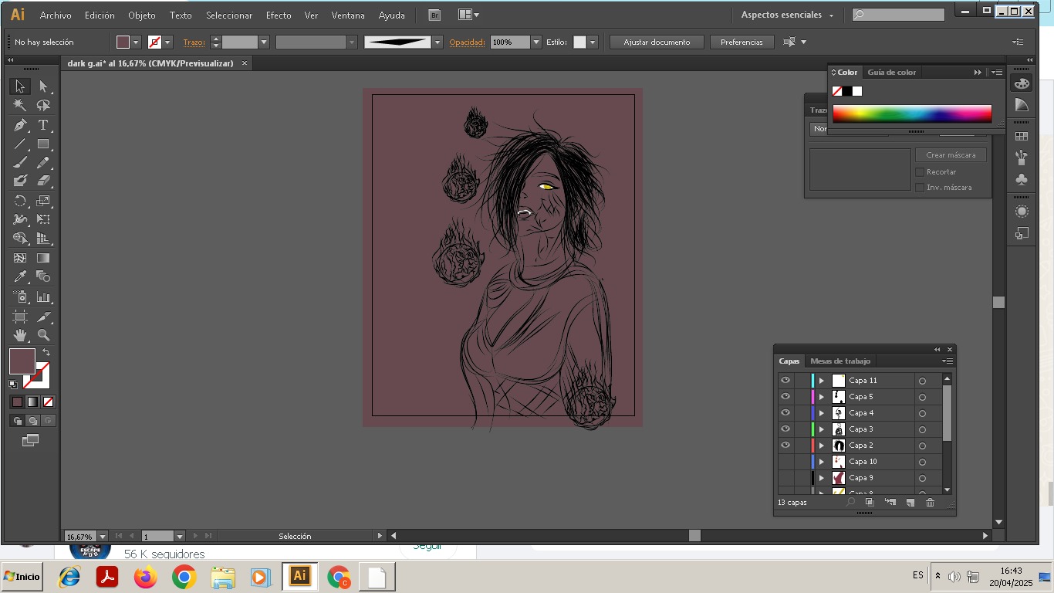This screenshot has height=593, width=1054.
Task: Open the Archivo menu
Action: [x=56, y=15]
